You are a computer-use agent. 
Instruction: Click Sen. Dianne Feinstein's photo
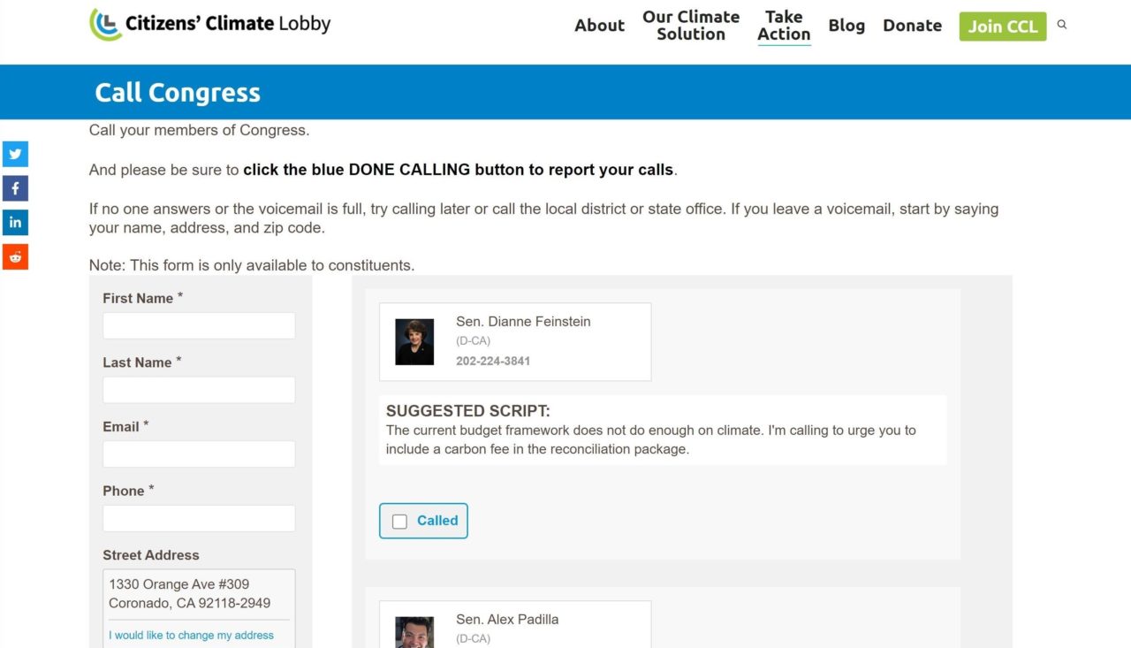[414, 342]
